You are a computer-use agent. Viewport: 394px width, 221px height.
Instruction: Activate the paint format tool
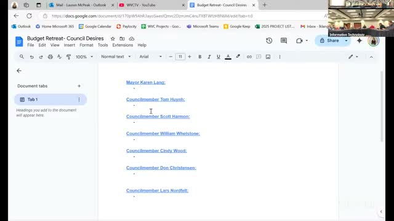click(x=68, y=57)
